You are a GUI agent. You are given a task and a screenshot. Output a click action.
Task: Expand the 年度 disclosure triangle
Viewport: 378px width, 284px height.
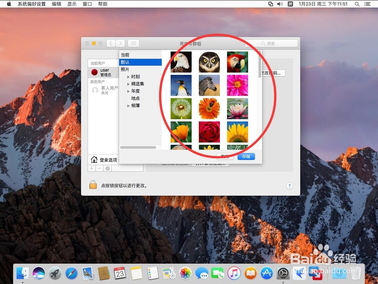pyautogui.click(x=128, y=91)
